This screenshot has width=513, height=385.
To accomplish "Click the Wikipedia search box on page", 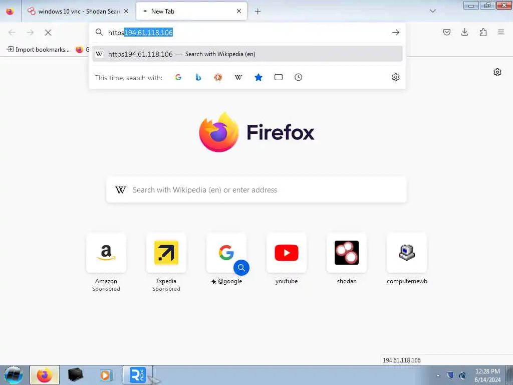I will pyautogui.click(x=256, y=190).
